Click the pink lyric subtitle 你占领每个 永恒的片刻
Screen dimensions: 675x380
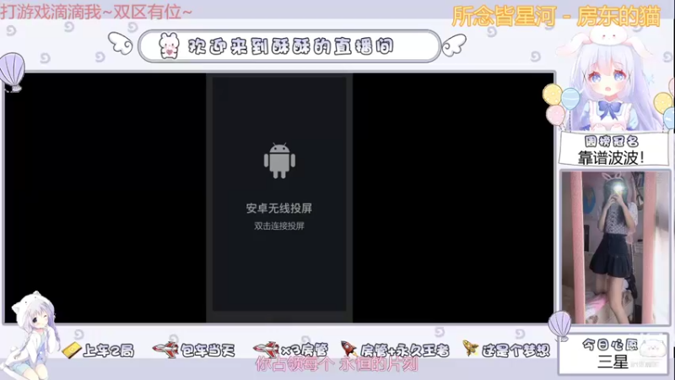tap(337, 365)
